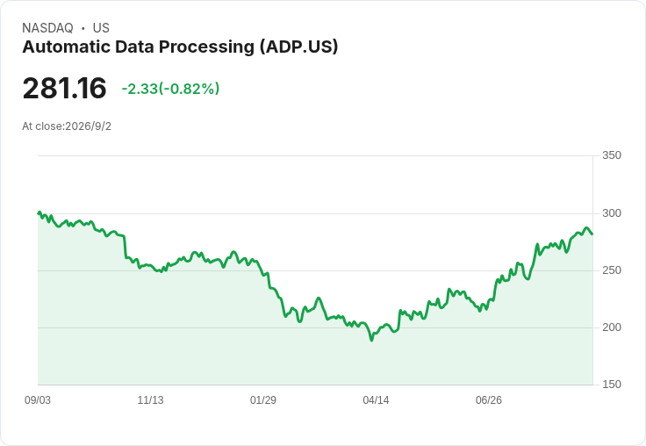
Task: Select the 300 y-axis label
Action: 612,213
